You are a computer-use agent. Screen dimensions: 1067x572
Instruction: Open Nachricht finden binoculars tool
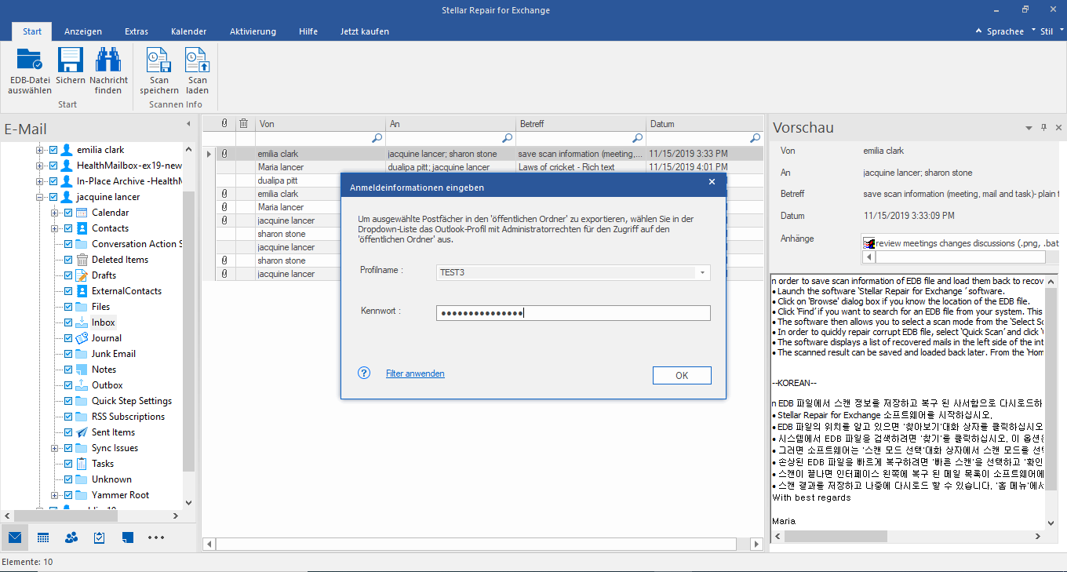108,61
